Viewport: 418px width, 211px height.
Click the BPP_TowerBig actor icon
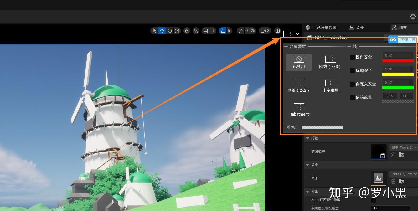310,38
